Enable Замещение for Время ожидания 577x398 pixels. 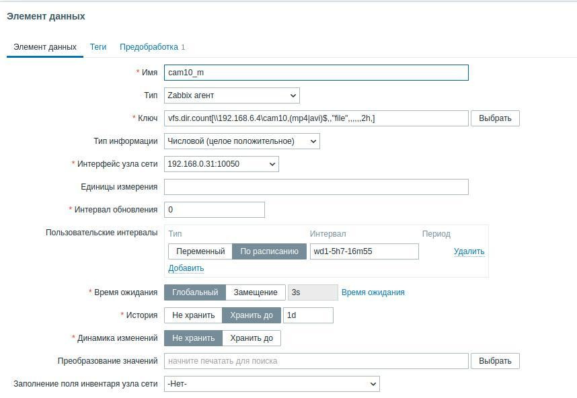pos(256,292)
